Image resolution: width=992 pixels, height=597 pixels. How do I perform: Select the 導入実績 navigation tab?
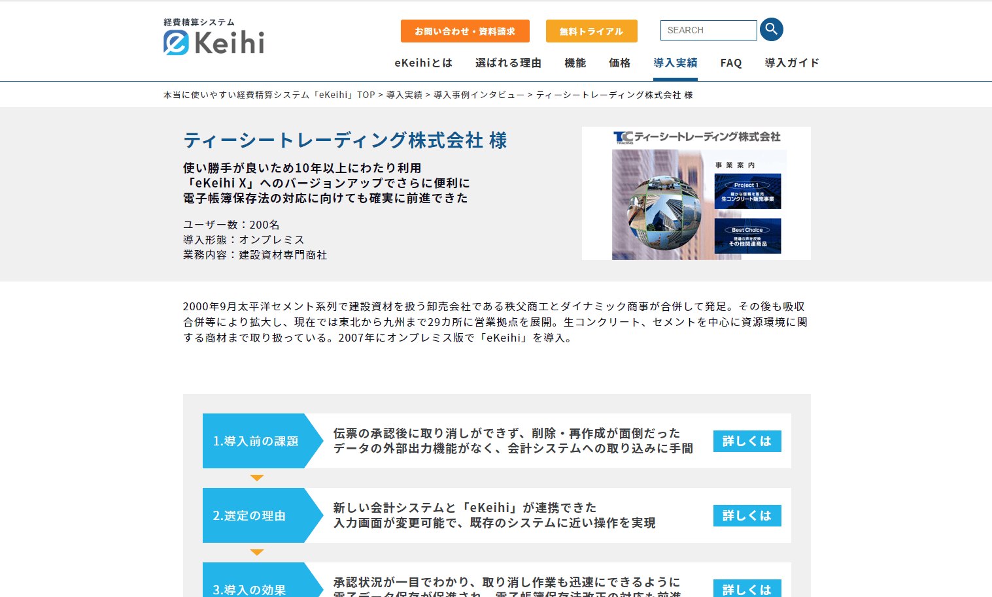coord(675,63)
